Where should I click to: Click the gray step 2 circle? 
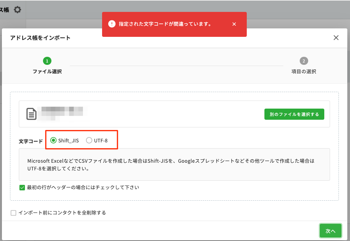point(304,61)
